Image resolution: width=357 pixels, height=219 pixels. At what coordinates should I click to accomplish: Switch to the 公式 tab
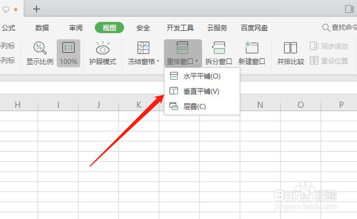[8, 28]
